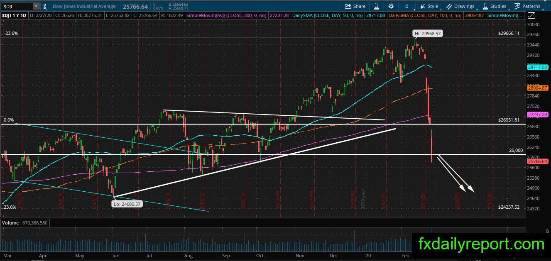Click the $DJI 1 Y 1D chart label

coord(15,15)
